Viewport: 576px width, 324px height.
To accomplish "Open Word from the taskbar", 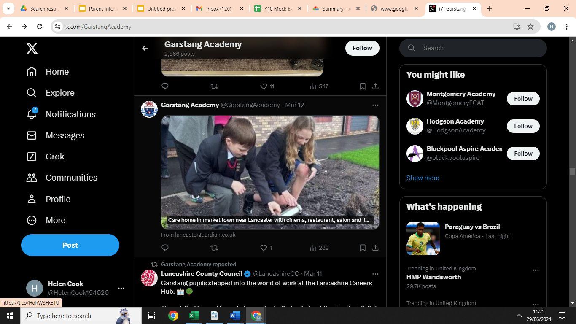I will coord(235,316).
